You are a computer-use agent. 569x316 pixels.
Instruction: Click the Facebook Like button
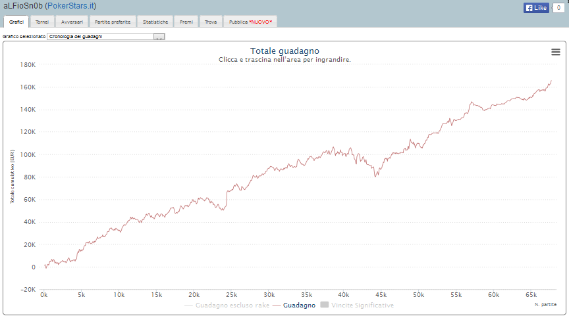[535, 8]
